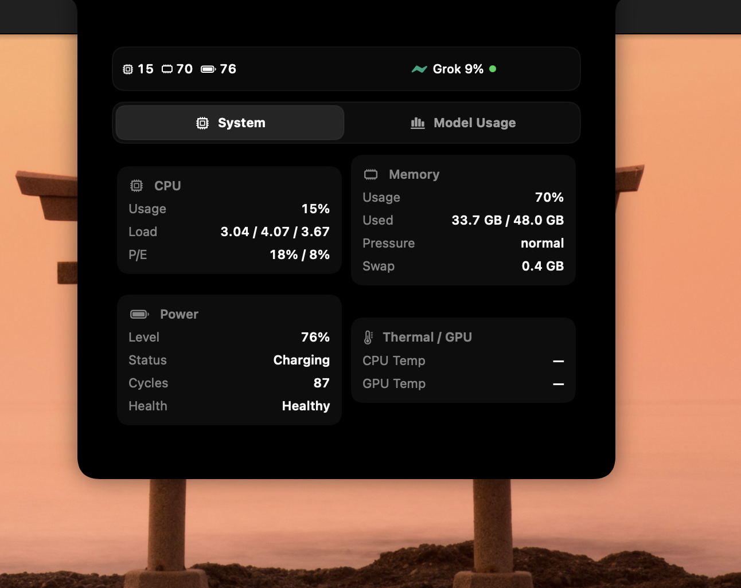Click the Power card battery icon
The image size is (741, 588).
(139, 314)
